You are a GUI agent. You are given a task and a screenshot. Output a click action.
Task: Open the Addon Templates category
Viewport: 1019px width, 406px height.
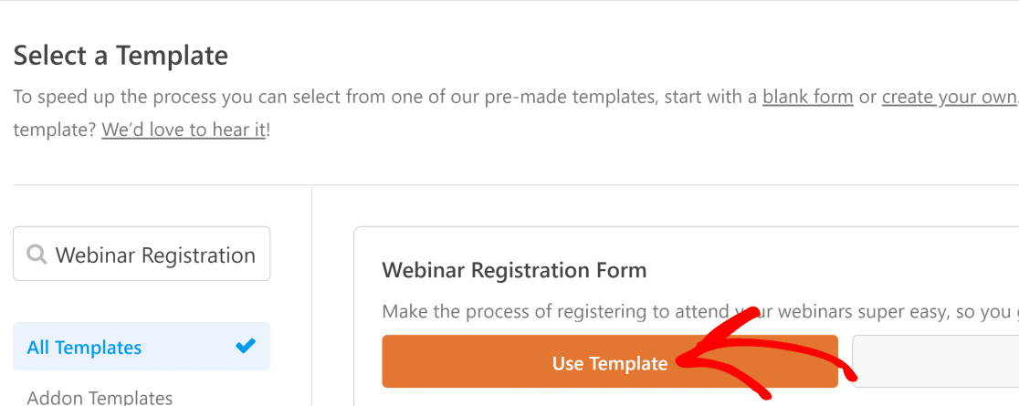(x=100, y=397)
